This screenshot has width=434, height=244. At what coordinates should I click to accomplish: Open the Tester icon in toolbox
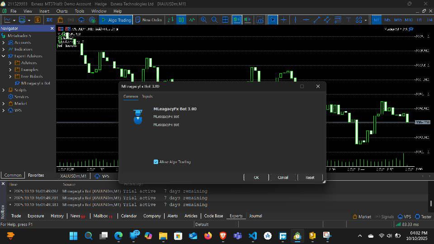423,216
